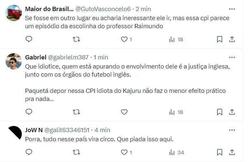Open Gabriel's profile picture

[14, 61]
